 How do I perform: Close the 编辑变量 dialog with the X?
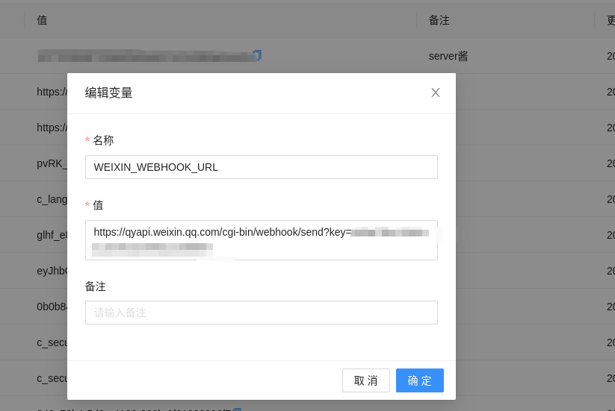pos(436,92)
